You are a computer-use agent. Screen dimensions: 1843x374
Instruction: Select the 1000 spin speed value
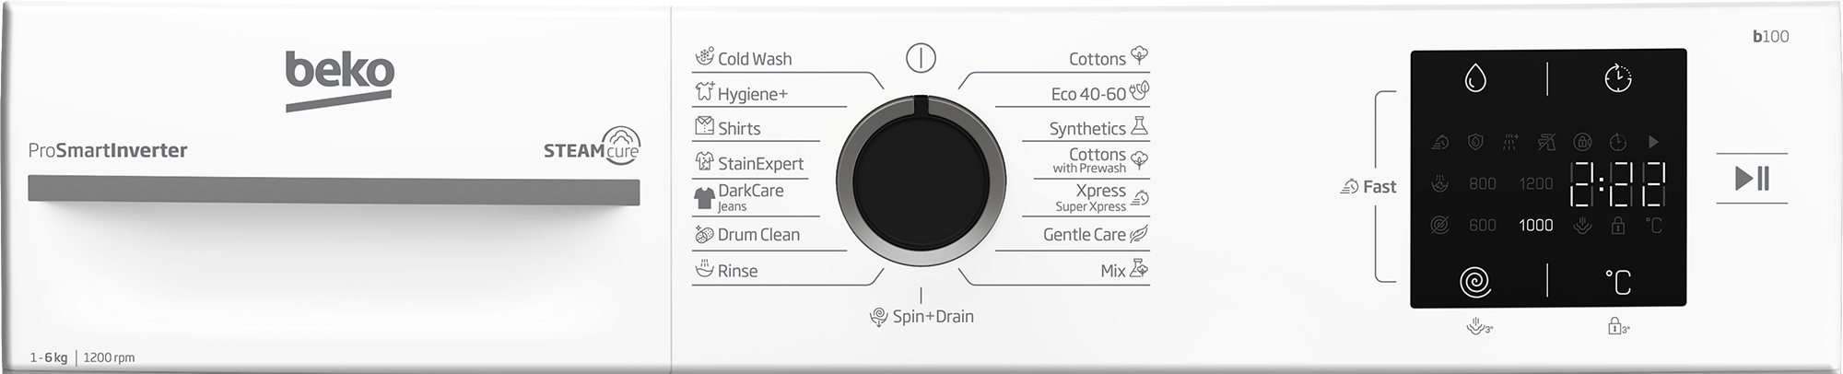(1535, 225)
